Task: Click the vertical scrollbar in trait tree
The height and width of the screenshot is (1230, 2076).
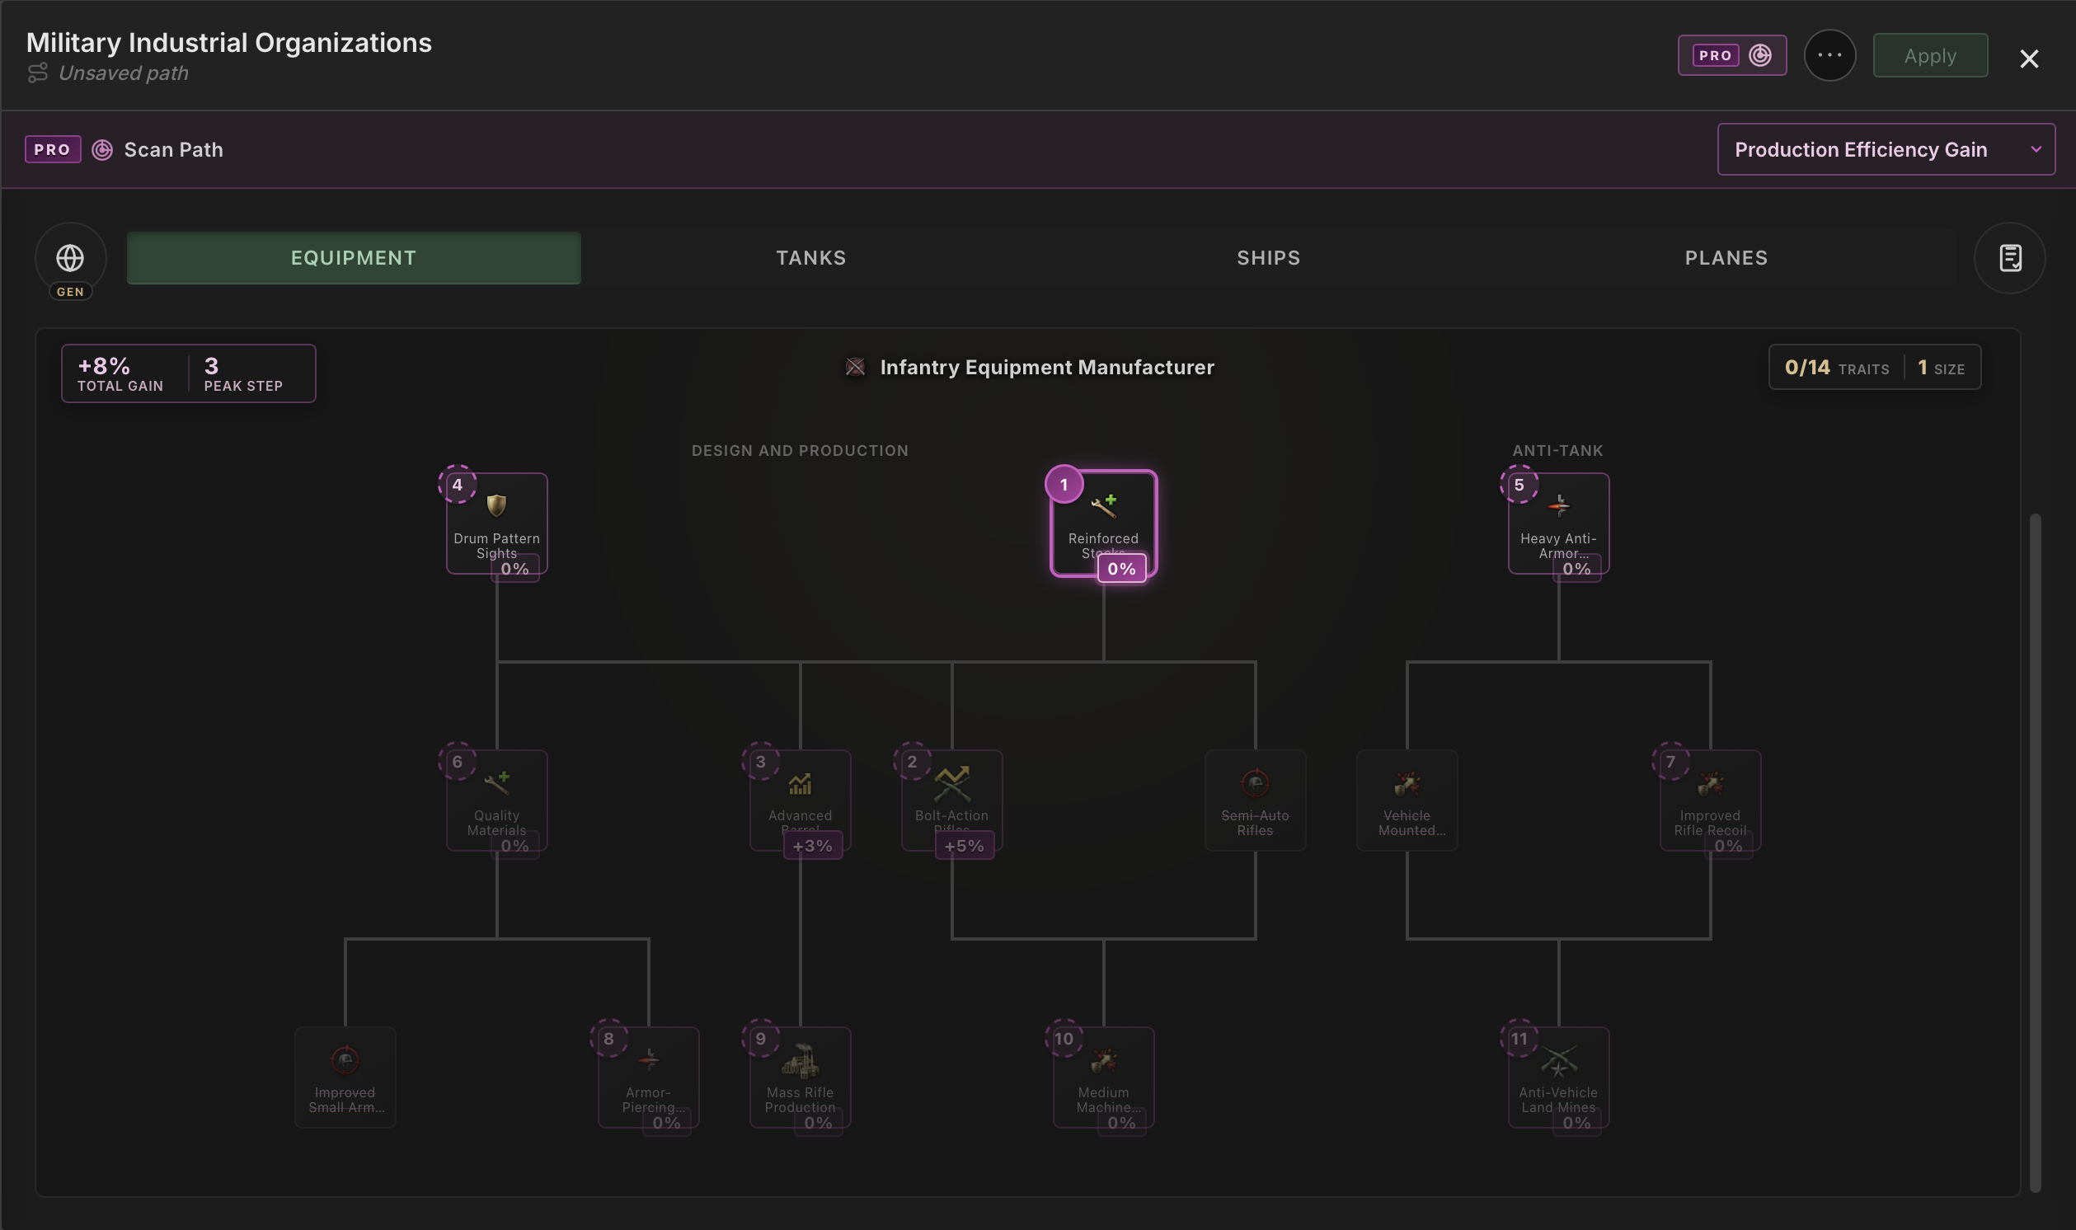Action: (x=2035, y=853)
